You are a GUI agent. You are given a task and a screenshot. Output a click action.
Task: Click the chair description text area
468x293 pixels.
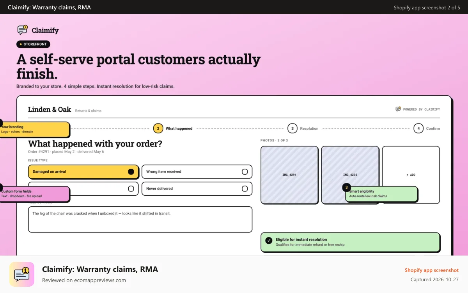click(140, 220)
